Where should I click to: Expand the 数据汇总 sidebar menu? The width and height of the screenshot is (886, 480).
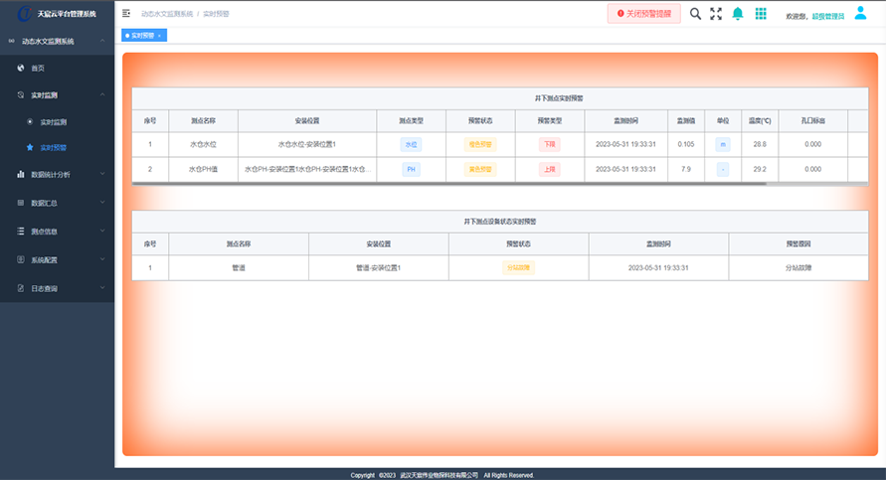[x=57, y=203]
